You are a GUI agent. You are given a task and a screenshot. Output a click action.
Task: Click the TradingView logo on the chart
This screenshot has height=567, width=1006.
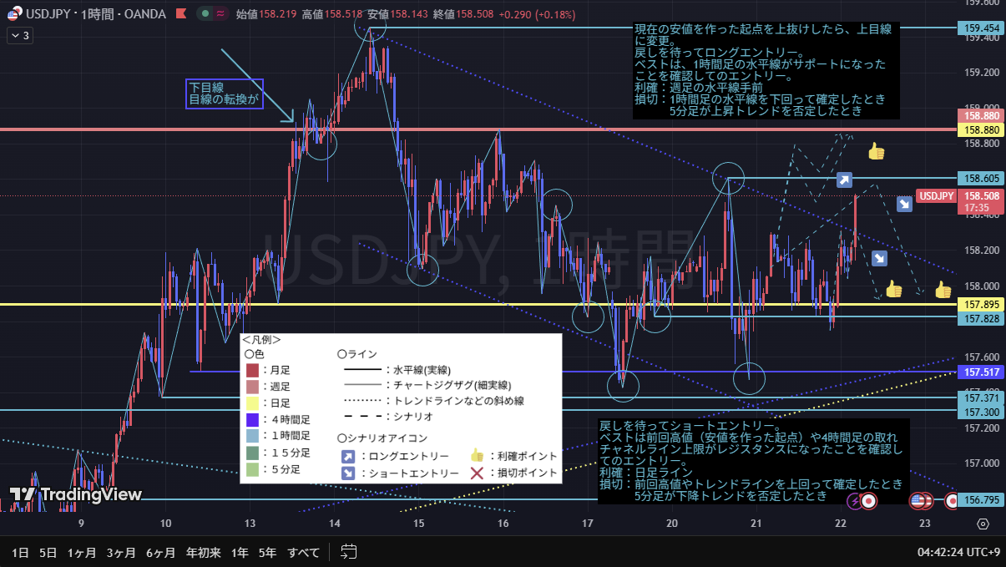[75, 494]
